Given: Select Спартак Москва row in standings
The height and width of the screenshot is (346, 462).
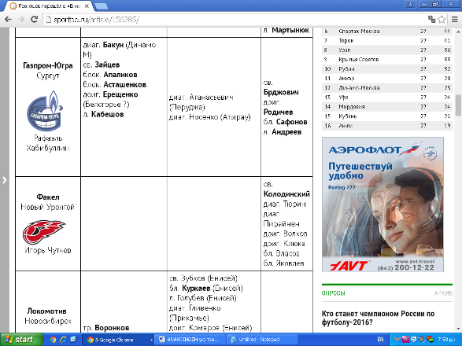Looking at the screenshot, I should [x=387, y=31].
